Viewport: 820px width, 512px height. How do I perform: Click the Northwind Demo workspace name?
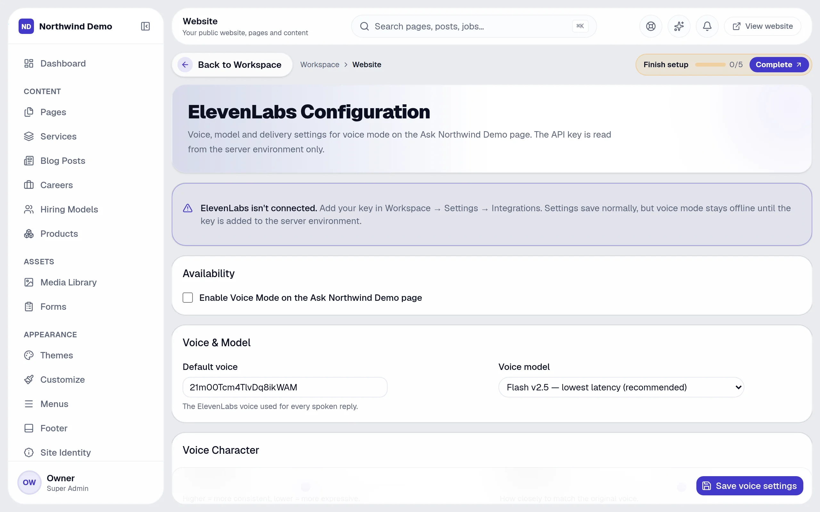pyautogui.click(x=76, y=27)
